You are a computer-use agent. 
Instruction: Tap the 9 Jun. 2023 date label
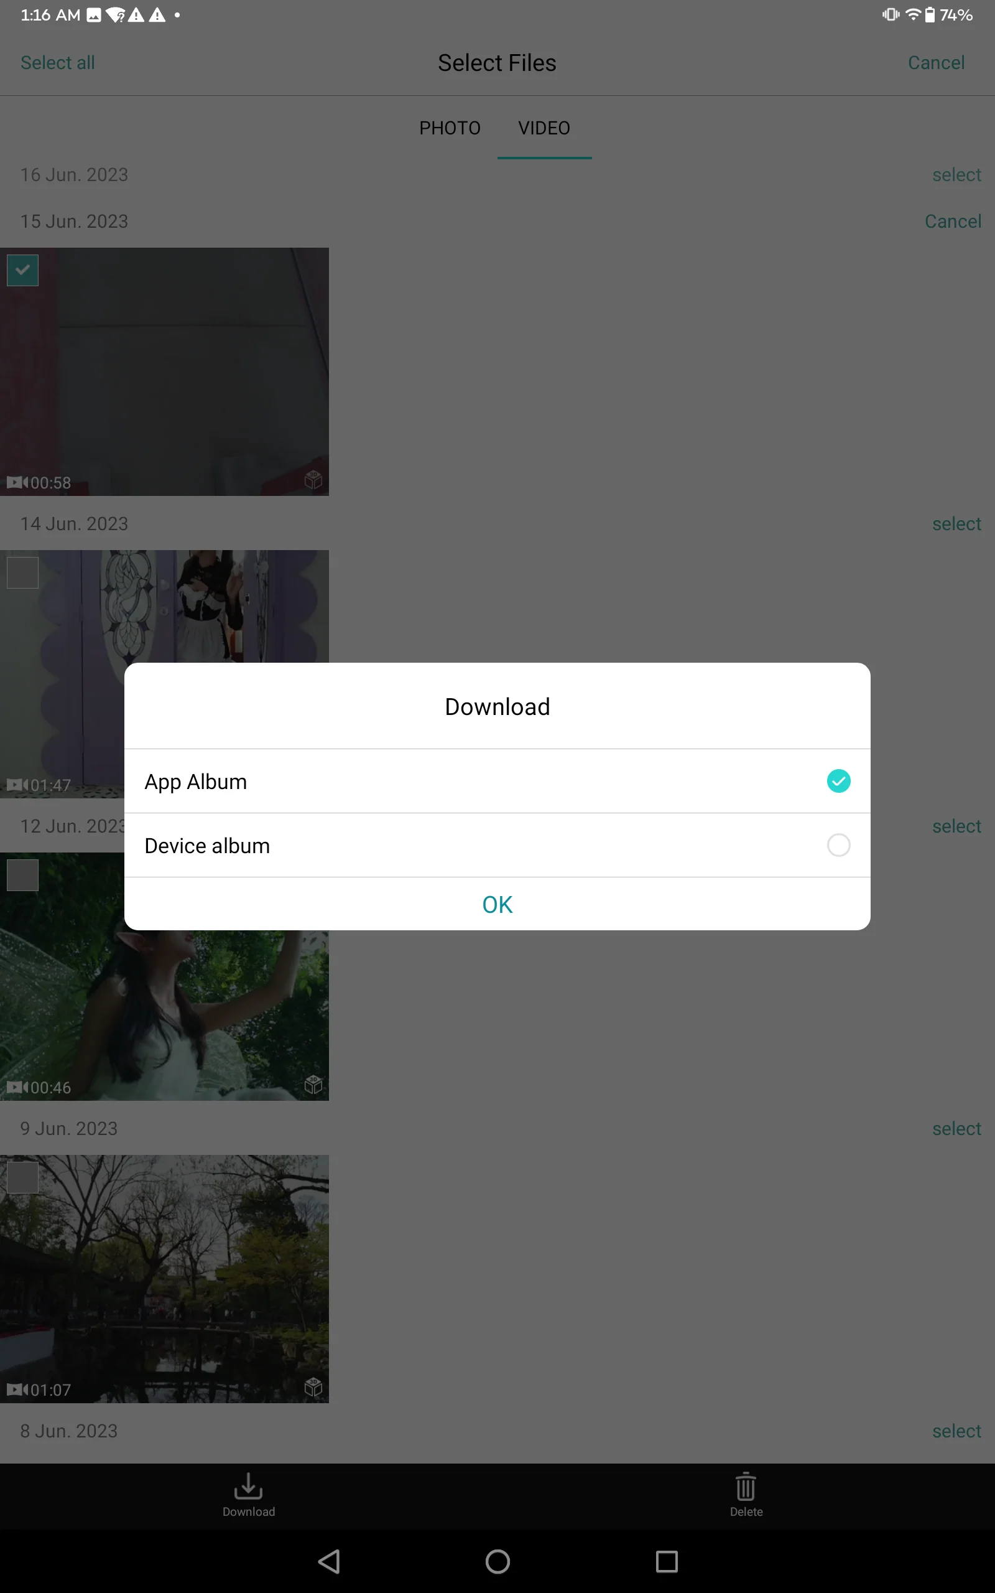[x=69, y=1128]
